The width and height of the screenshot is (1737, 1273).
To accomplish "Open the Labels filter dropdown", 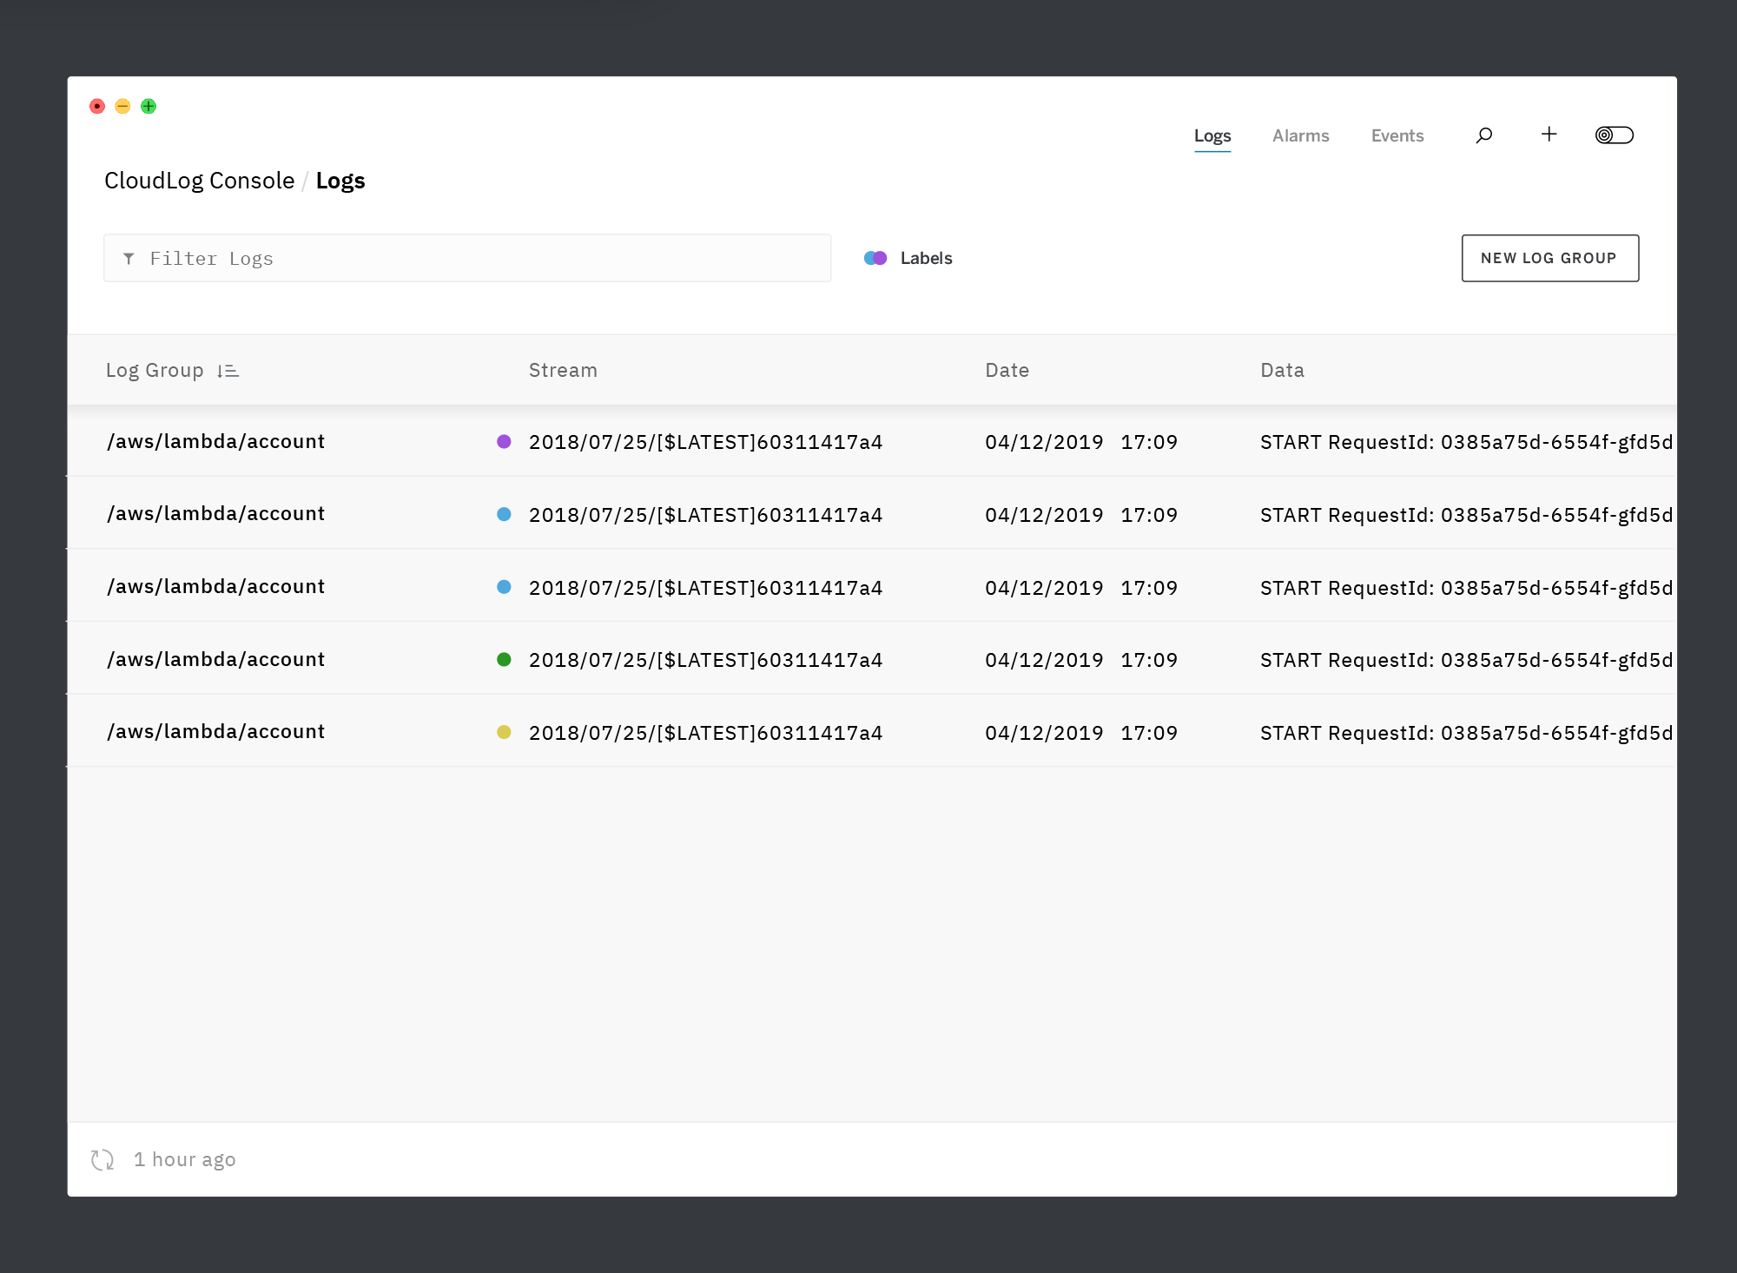I will [926, 258].
